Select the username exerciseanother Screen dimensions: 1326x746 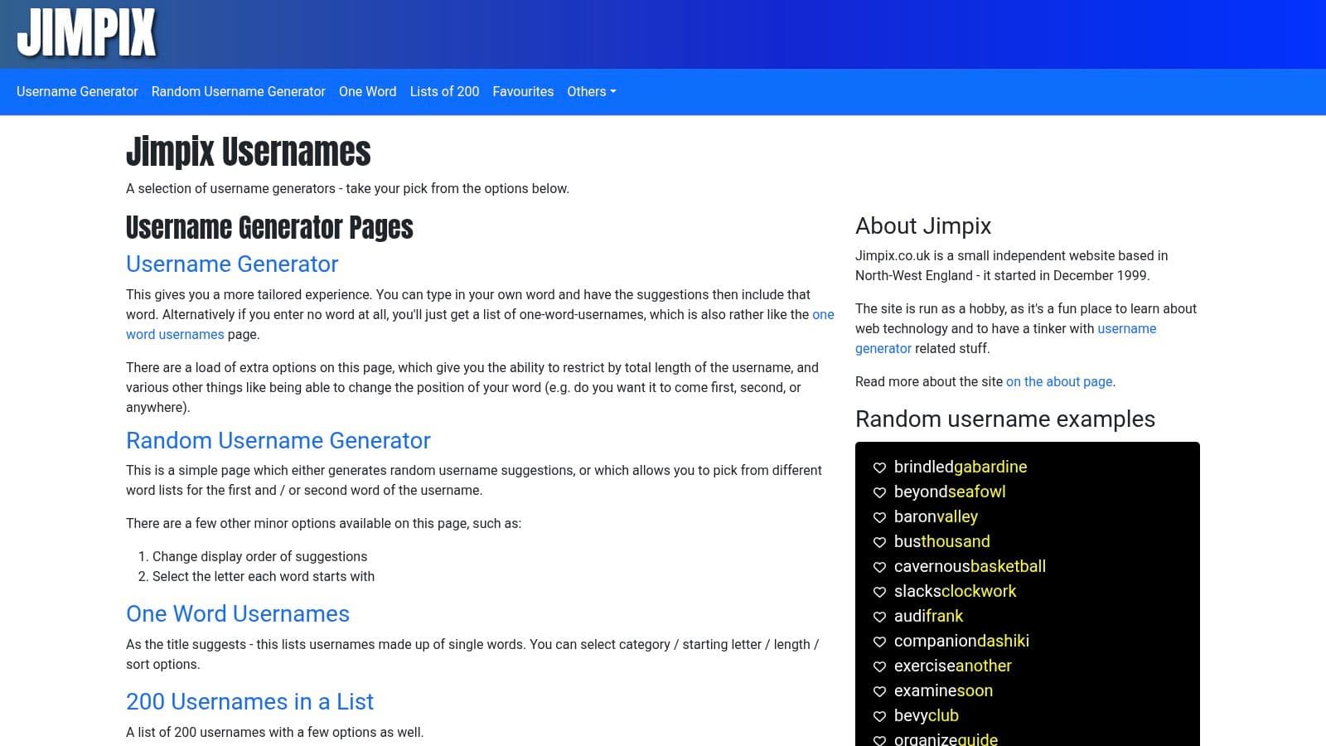pyautogui.click(x=953, y=666)
